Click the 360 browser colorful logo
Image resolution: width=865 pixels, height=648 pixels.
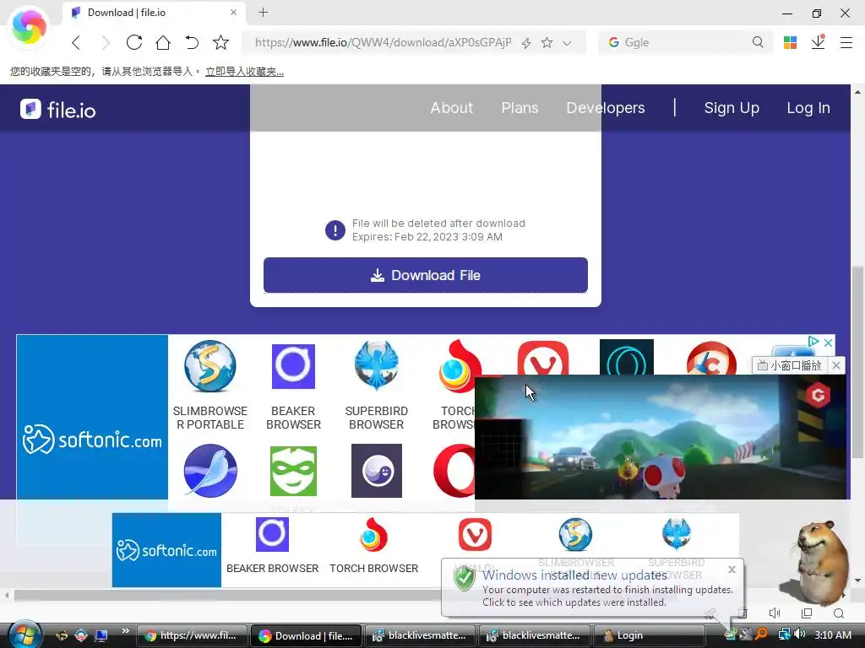click(x=29, y=26)
